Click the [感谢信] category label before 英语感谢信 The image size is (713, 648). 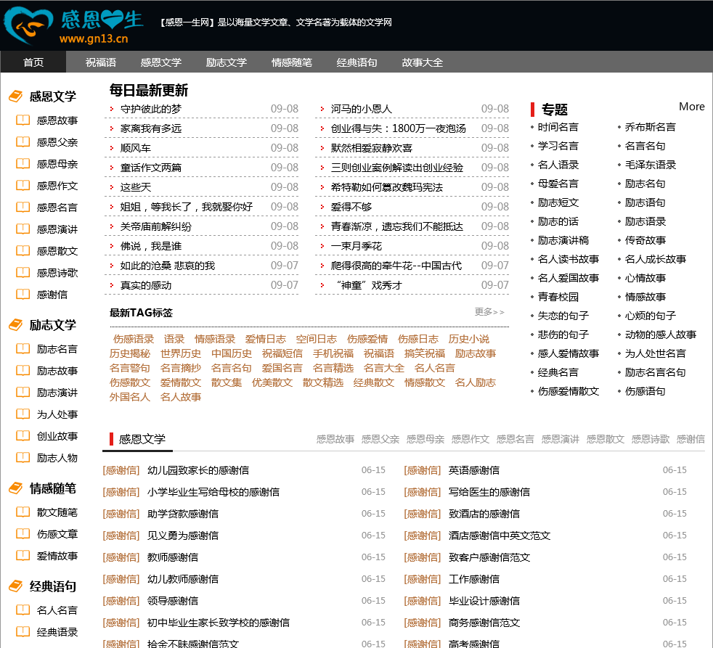point(422,470)
